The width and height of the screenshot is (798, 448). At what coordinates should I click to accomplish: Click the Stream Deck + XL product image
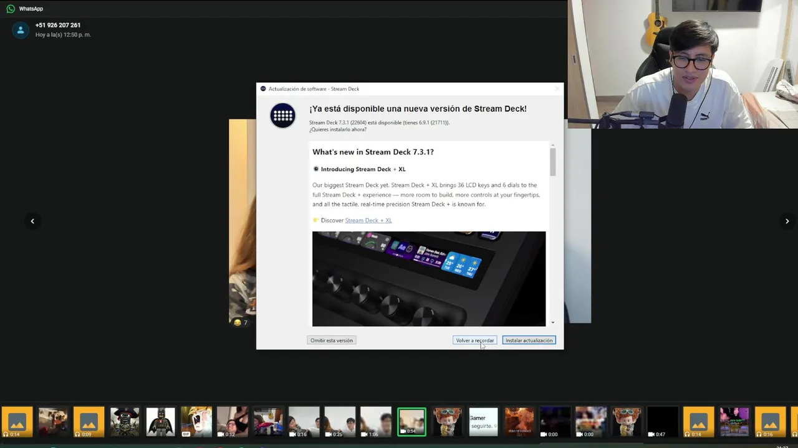(429, 279)
